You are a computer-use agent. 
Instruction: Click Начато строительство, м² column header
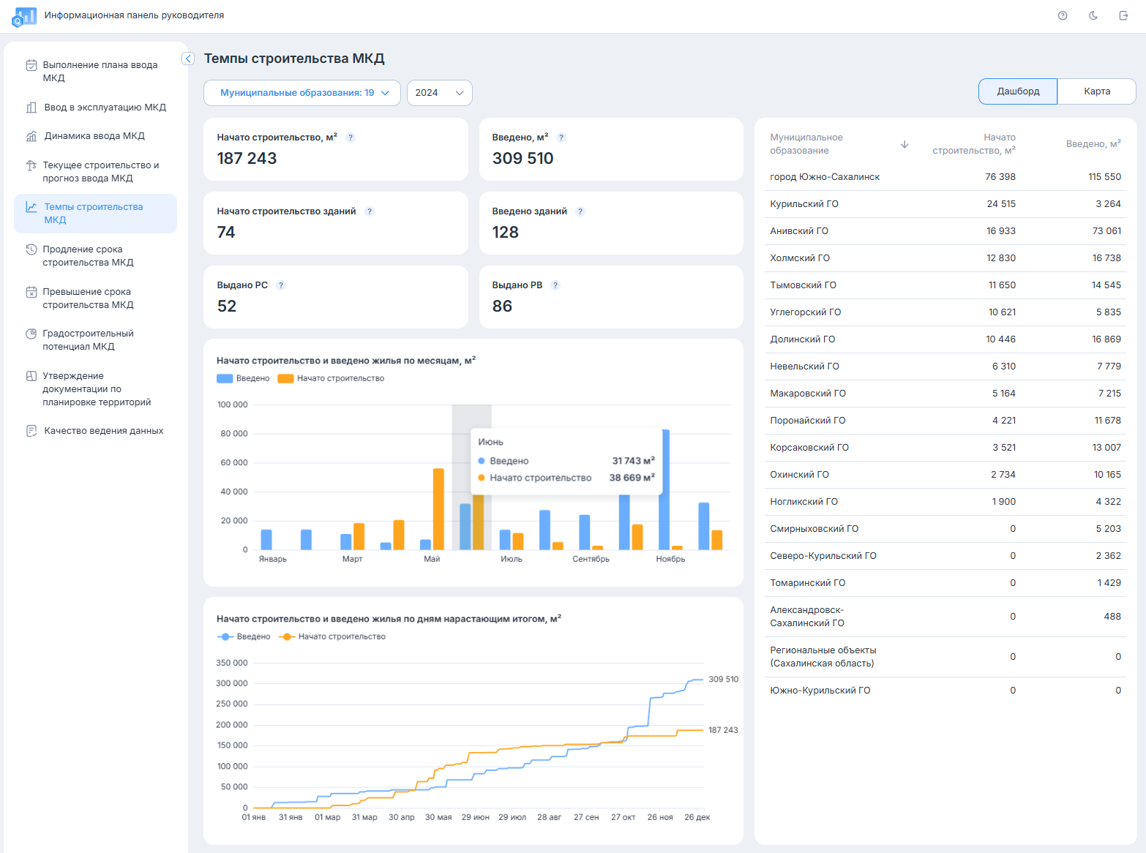click(x=973, y=144)
